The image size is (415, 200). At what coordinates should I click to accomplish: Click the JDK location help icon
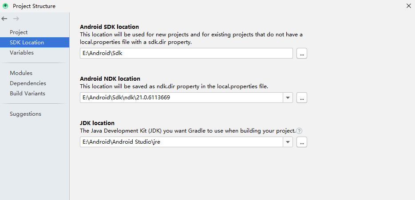299,131
